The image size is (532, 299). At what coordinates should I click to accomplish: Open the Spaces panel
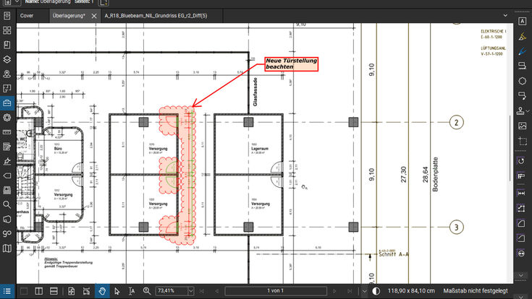pos(7,89)
